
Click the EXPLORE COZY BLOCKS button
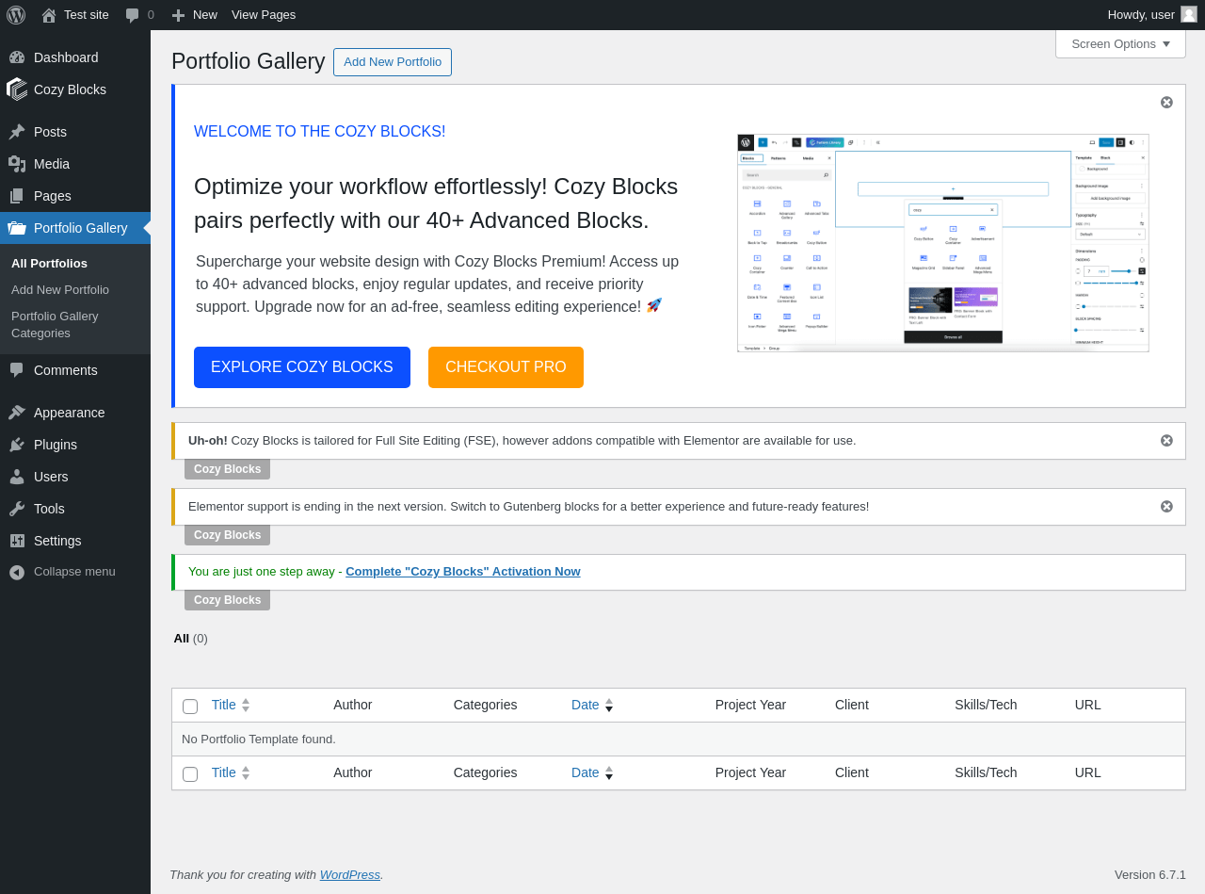302,367
